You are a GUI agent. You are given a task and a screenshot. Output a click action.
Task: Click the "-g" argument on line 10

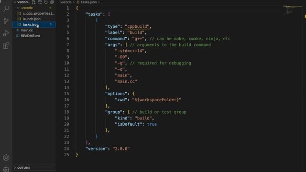(120, 63)
